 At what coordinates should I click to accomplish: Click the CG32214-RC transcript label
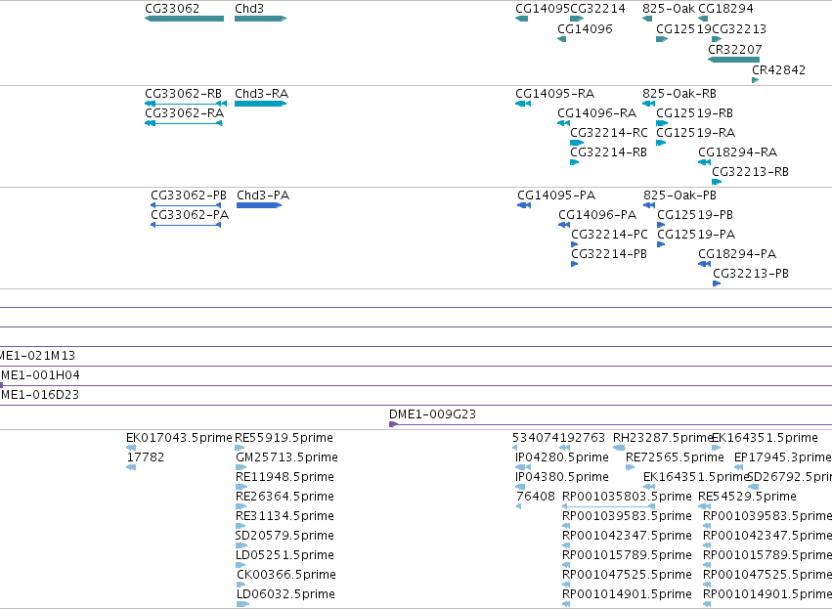(x=609, y=133)
